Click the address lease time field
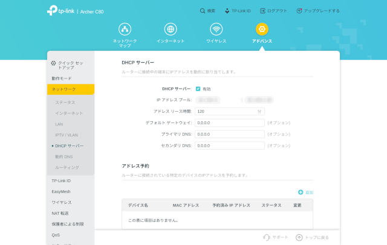The width and height of the screenshot is (387, 245). [x=230, y=111]
